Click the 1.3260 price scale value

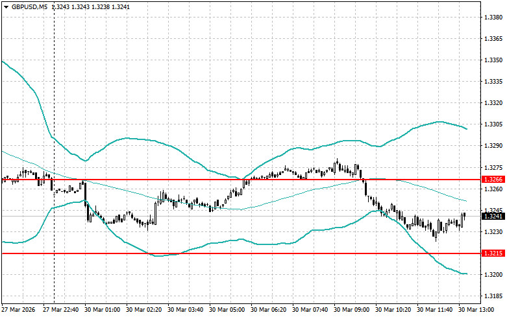pos(493,189)
